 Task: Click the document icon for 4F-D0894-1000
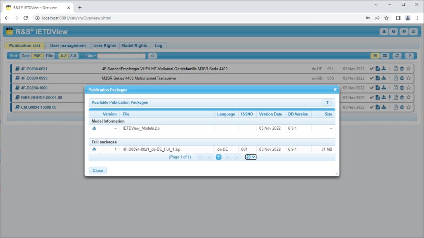point(378,88)
